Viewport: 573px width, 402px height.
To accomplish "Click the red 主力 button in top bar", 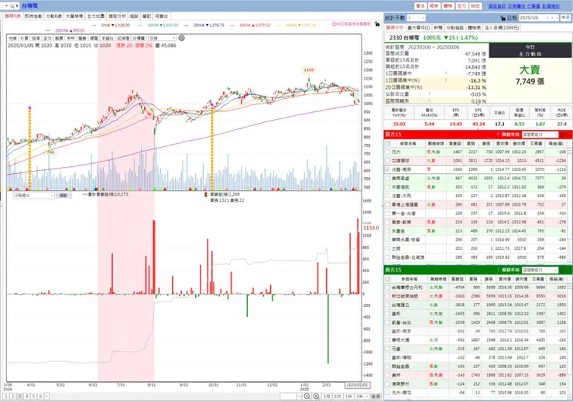I will click(461, 6).
